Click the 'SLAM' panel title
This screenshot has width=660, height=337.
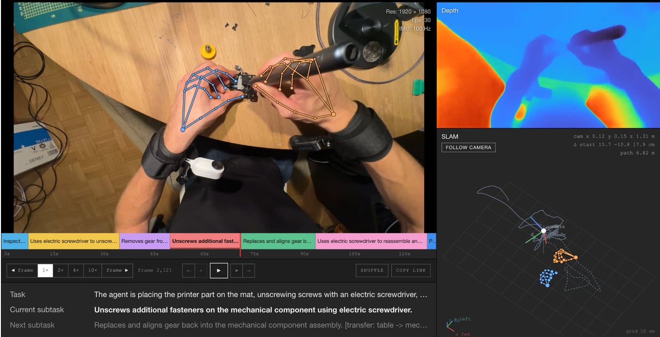click(x=450, y=137)
